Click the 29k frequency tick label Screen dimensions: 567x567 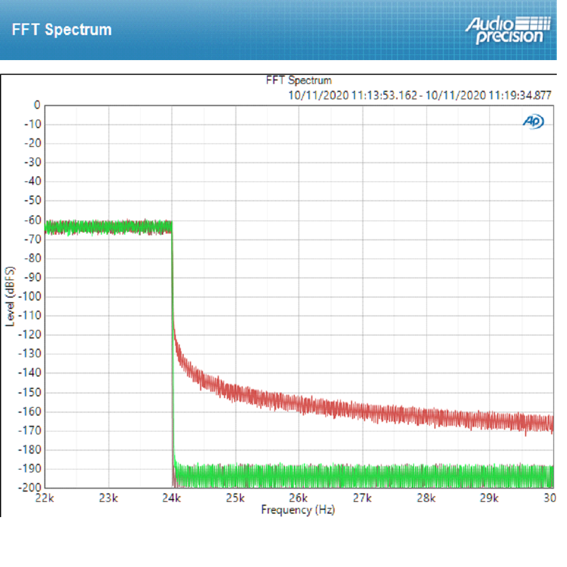click(x=489, y=498)
